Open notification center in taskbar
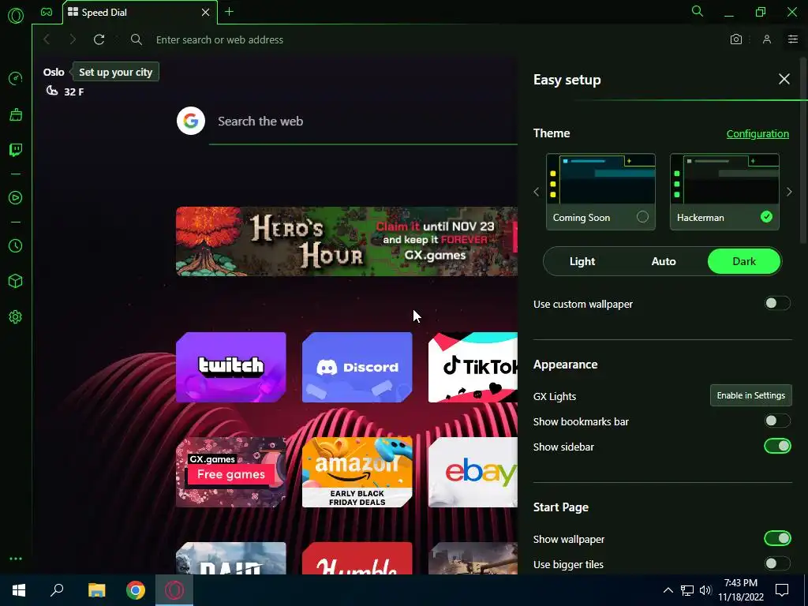The image size is (808, 606). tap(782, 590)
